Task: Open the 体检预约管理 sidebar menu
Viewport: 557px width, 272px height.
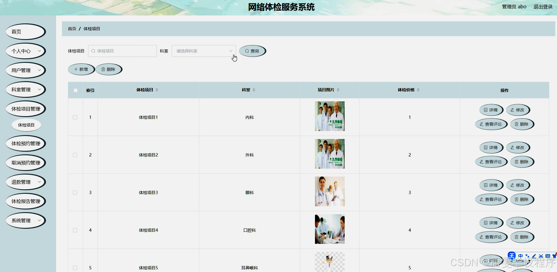Action: (x=26, y=143)
